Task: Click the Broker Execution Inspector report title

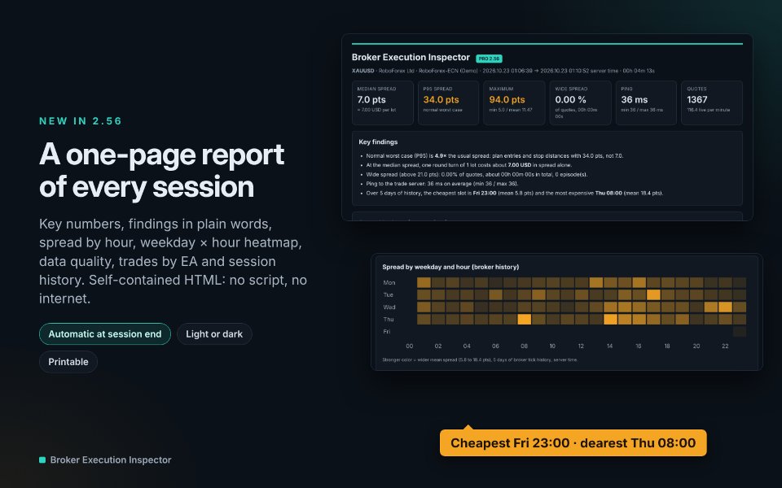Action: tap(411, 57)
